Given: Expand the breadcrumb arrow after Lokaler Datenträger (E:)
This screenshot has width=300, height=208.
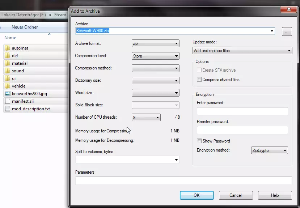Looking at the screenshot, I should point(50,15).
